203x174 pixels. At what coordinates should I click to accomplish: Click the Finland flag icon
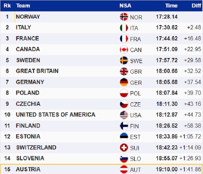[x=124, y=126]
